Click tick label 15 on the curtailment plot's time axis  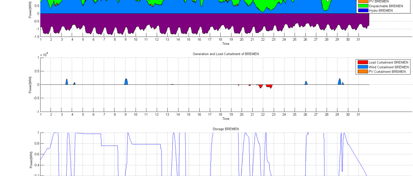pyautogui.click(x=189, y=115)
